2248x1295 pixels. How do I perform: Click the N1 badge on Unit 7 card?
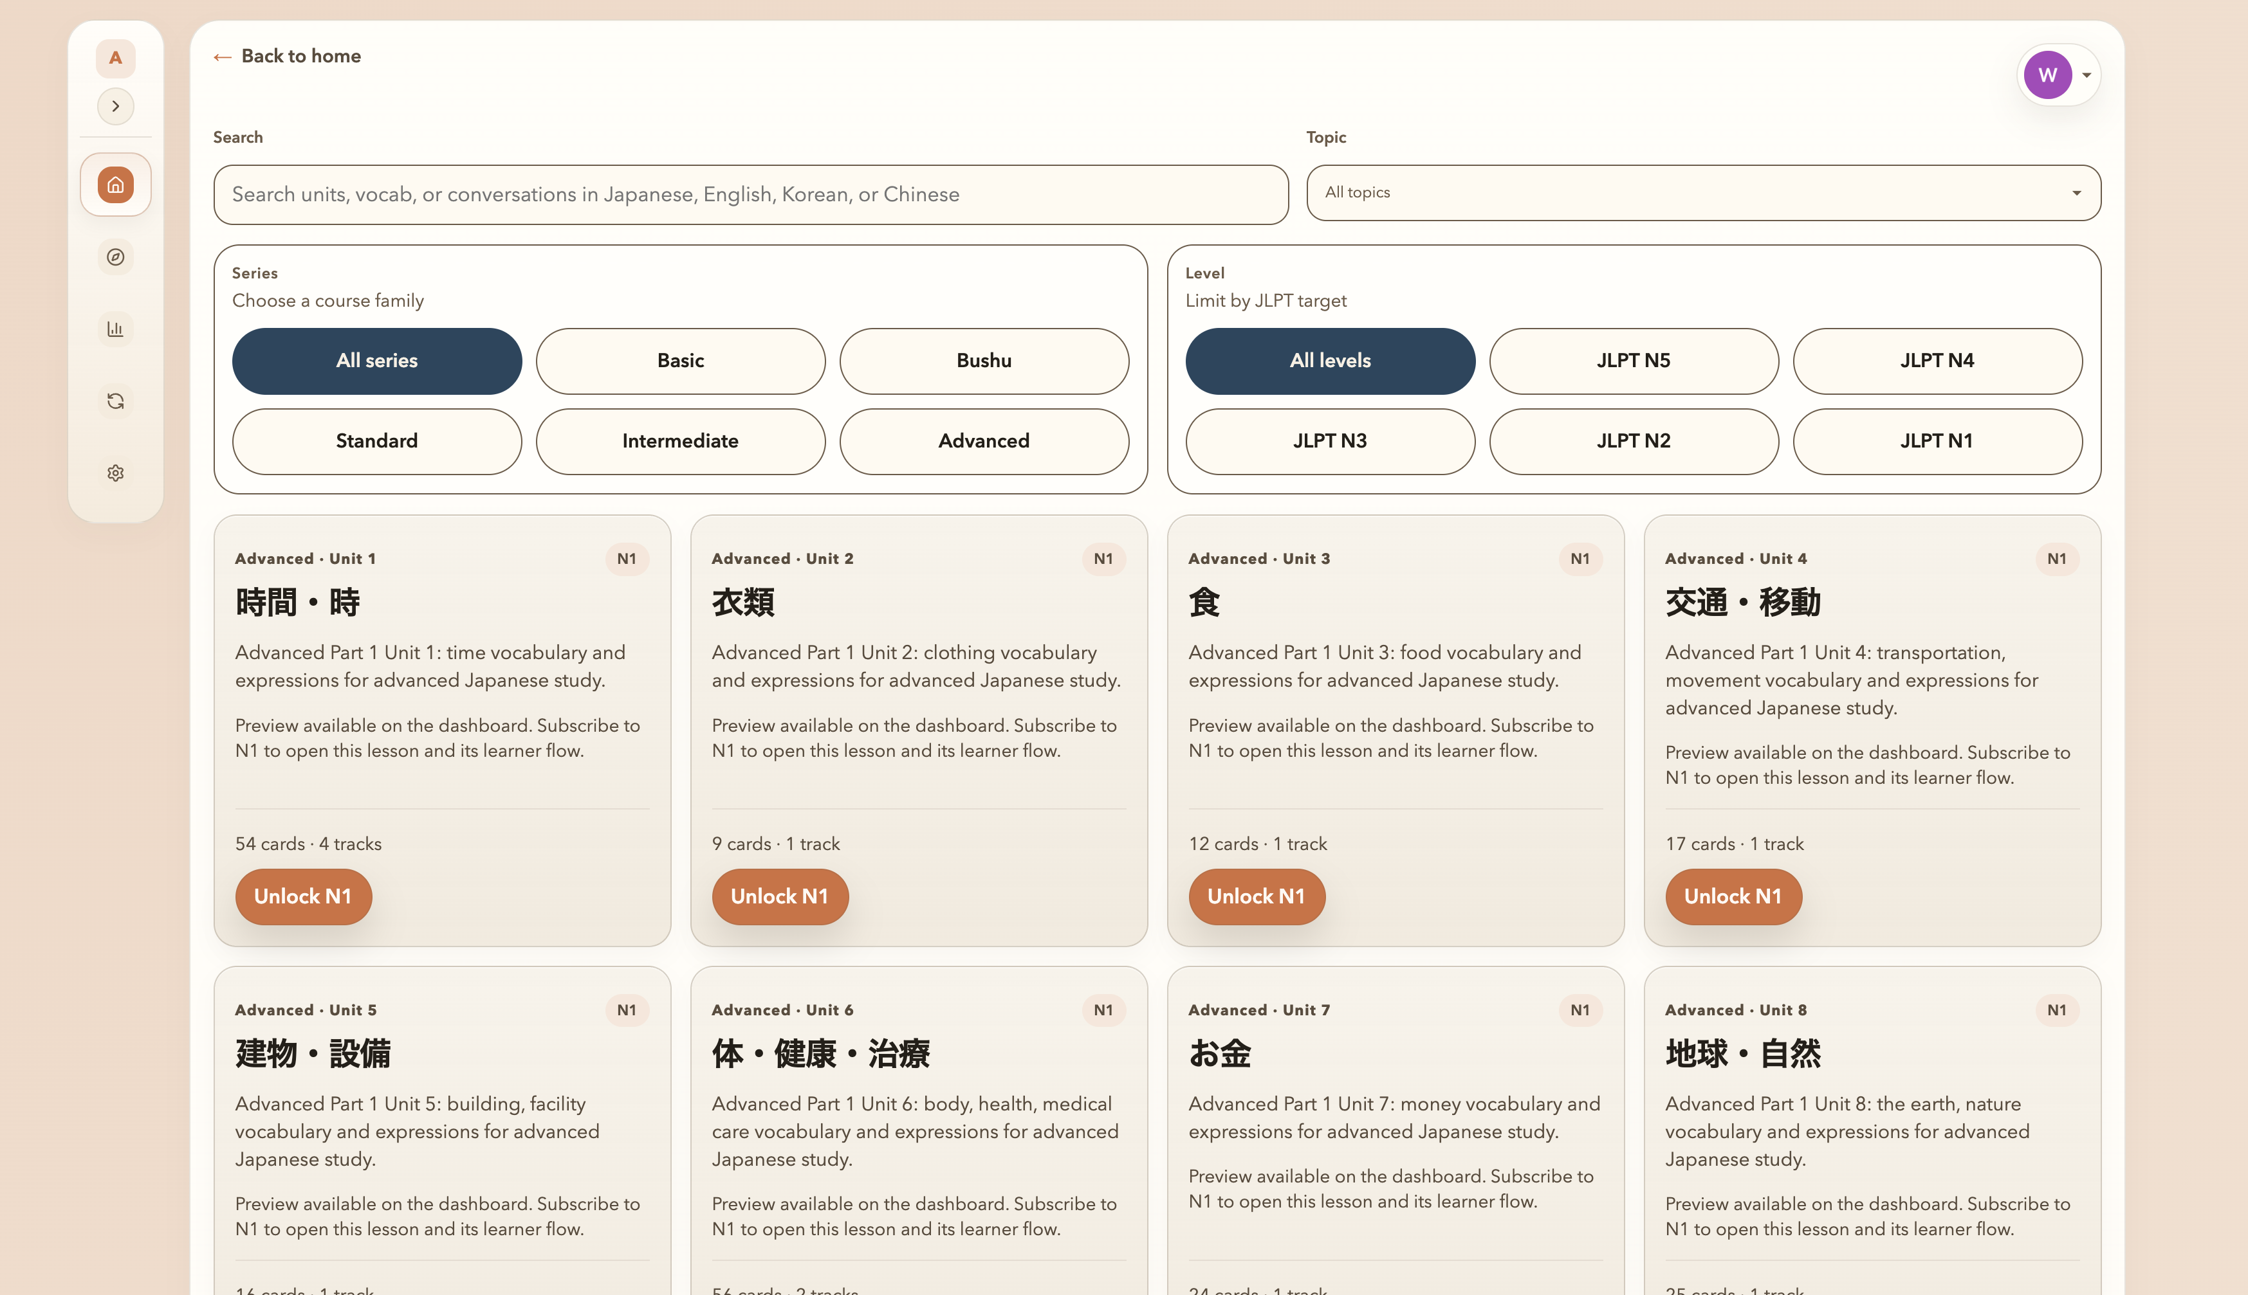(x=1581, y=1010)
